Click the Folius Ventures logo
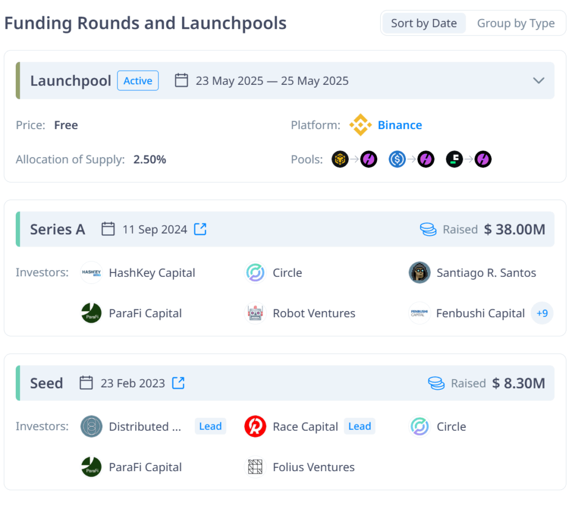This screenshot has height=515, width=575. click(x=255, y=467)
